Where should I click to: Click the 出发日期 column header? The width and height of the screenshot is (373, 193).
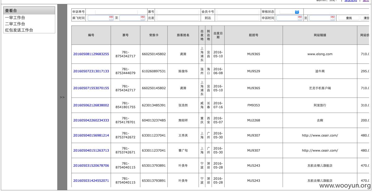tap(218, 35)
